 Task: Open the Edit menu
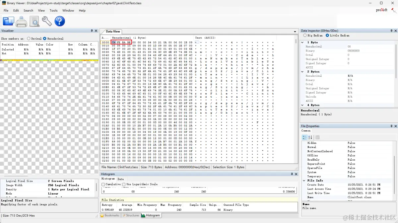click(x=16, y=11)
